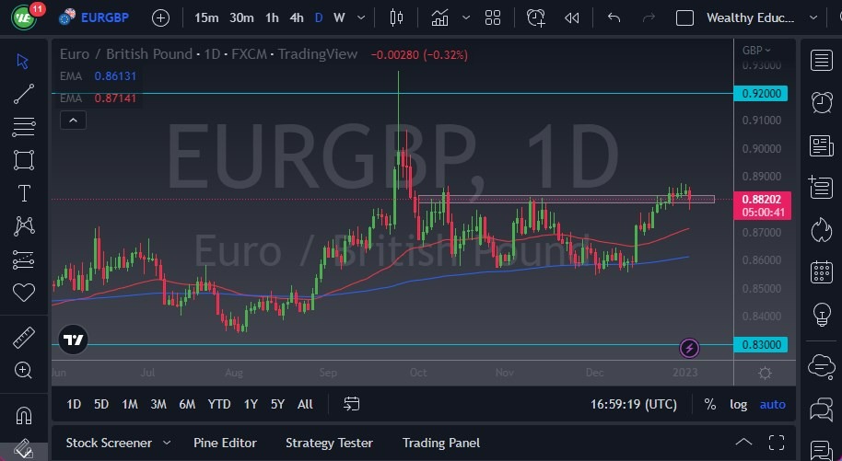
Task: Open the private chats panel
Action: click(x=822, y=409)
